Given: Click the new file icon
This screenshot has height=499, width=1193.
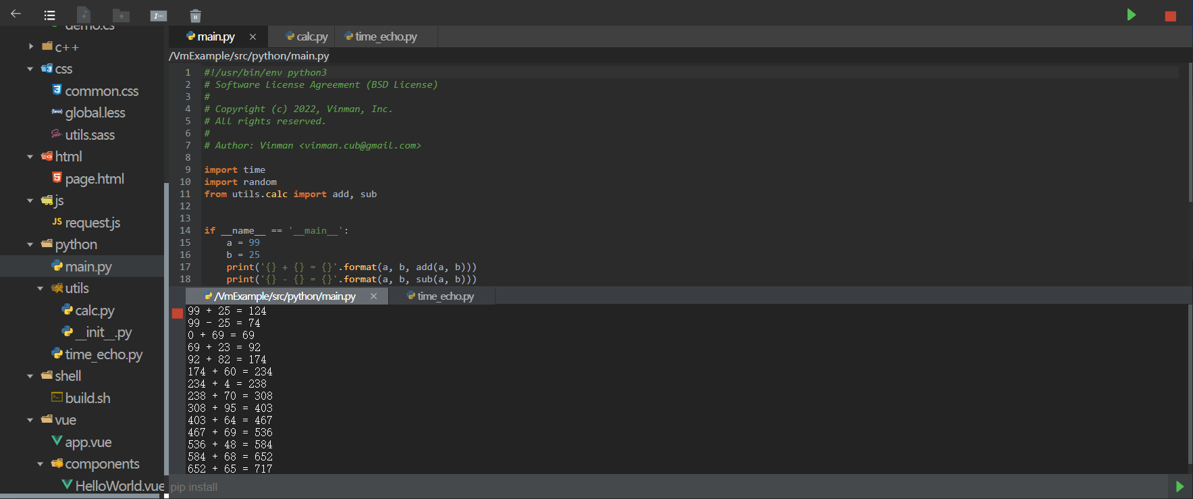Looking at the screenshot, I should coord(84,15).
